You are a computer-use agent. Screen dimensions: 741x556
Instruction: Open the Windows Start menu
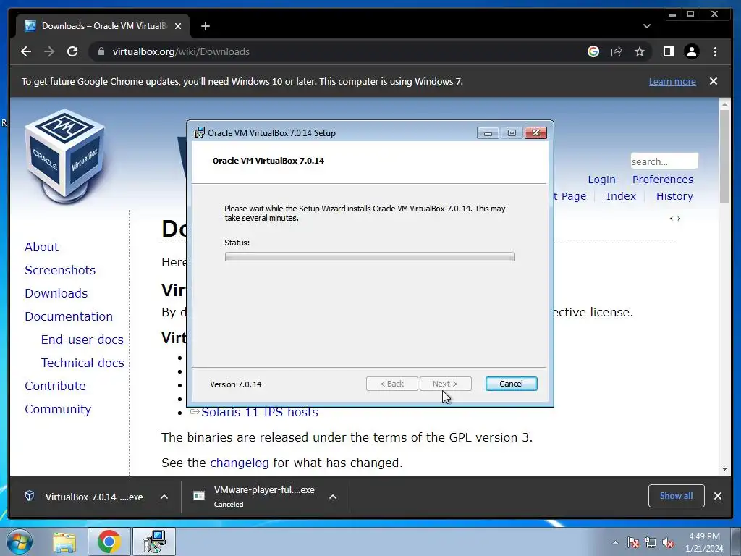tap(19, 542)
